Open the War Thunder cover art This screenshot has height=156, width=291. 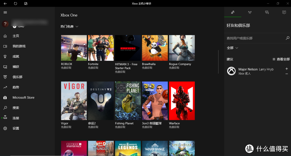pyautogui.click(x=101, y=148)
